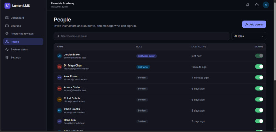Open Courses in sidebar
The image size is (276, 132).
23,26
